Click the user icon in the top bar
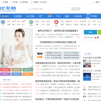This screenshot has height=101, width=101. pyautogui.click(x=94, y=2)
